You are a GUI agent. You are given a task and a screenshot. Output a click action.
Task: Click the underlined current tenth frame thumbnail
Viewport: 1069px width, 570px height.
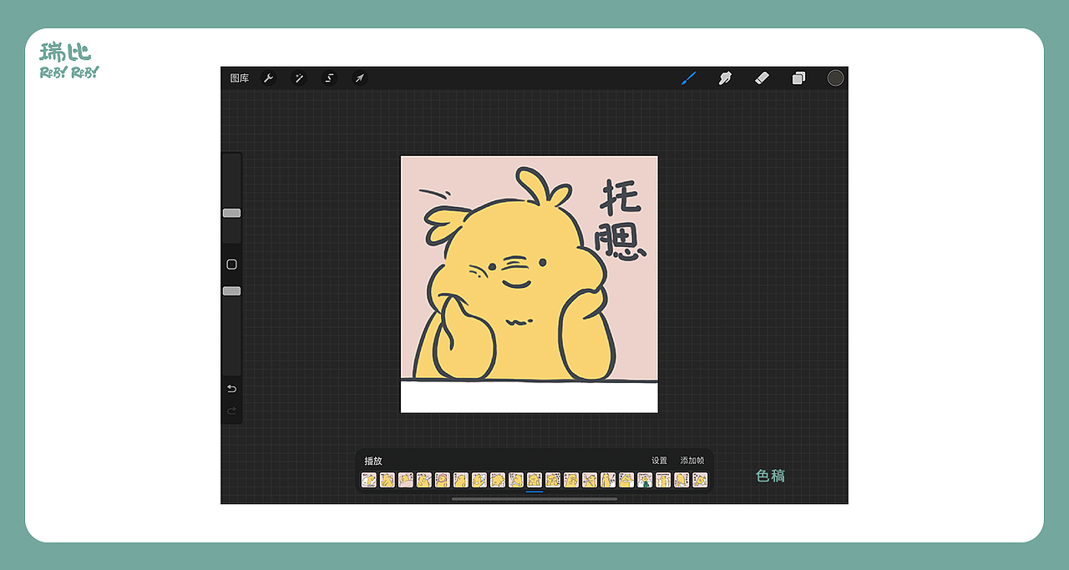pyautogui.click(x=534, y=480)
